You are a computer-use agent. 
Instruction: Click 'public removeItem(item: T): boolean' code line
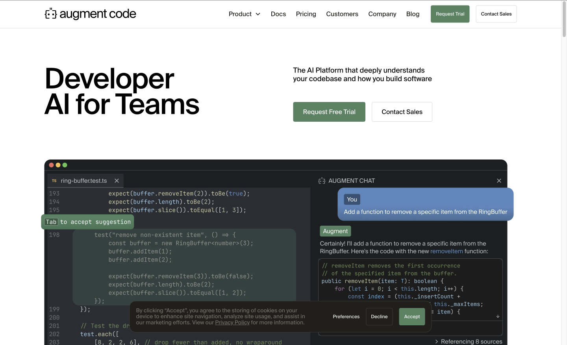coord(383,281)
